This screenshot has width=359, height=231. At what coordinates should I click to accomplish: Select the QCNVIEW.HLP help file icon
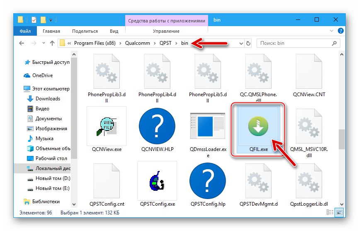(157, 126)
